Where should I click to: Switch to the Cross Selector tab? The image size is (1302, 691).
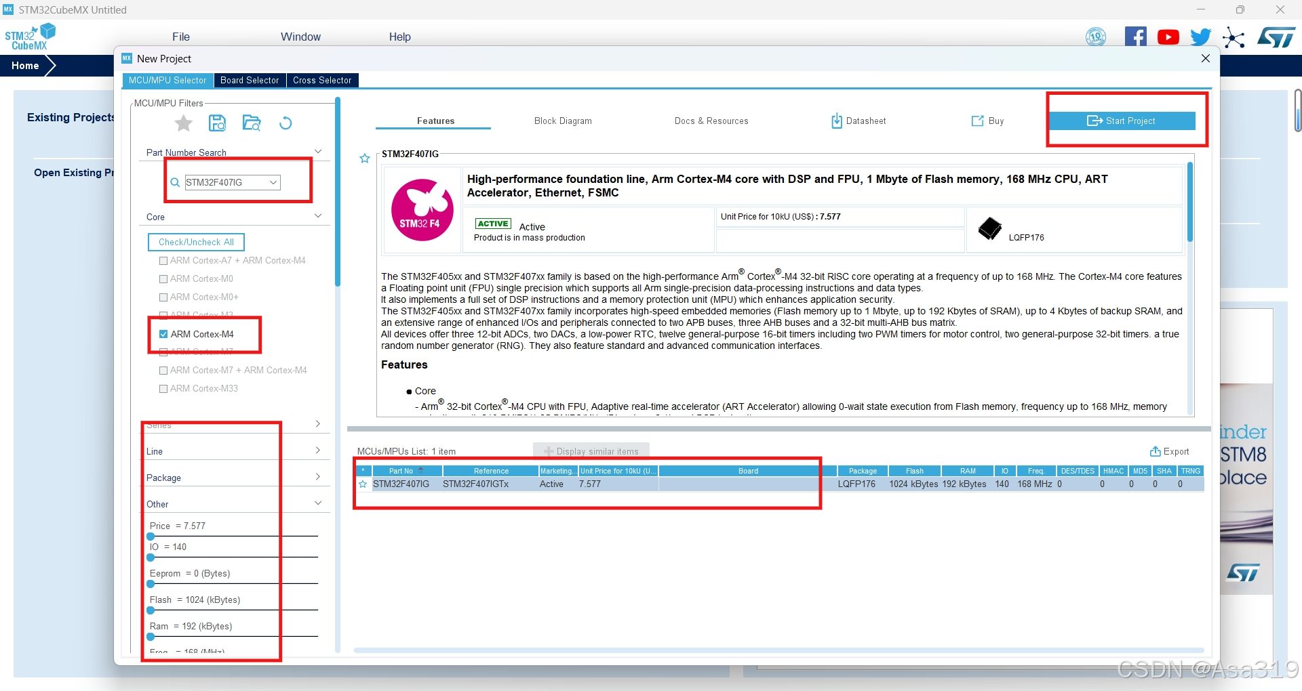(322, 80)
